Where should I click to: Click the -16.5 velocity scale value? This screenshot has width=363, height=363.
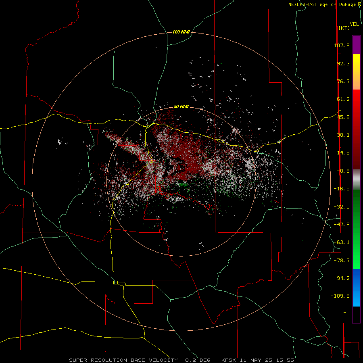342,189
